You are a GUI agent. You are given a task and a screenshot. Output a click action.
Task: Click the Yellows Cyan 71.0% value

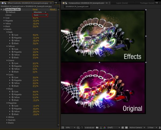[x=35, y=49]
